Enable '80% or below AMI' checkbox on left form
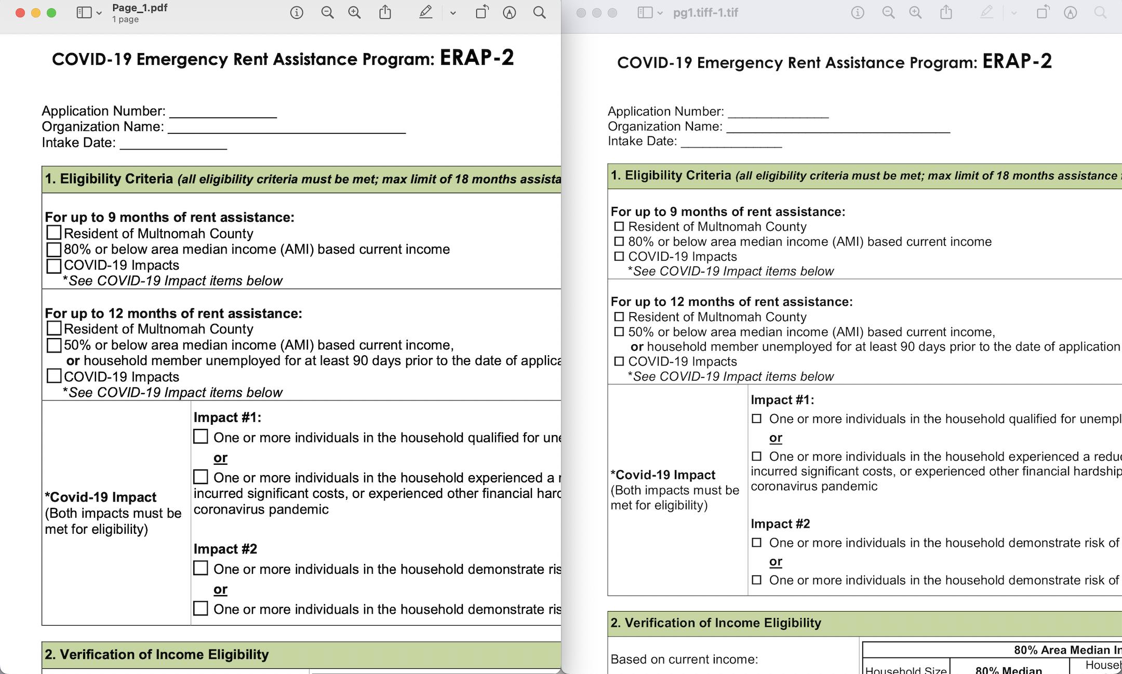 [x=53, y=248]
